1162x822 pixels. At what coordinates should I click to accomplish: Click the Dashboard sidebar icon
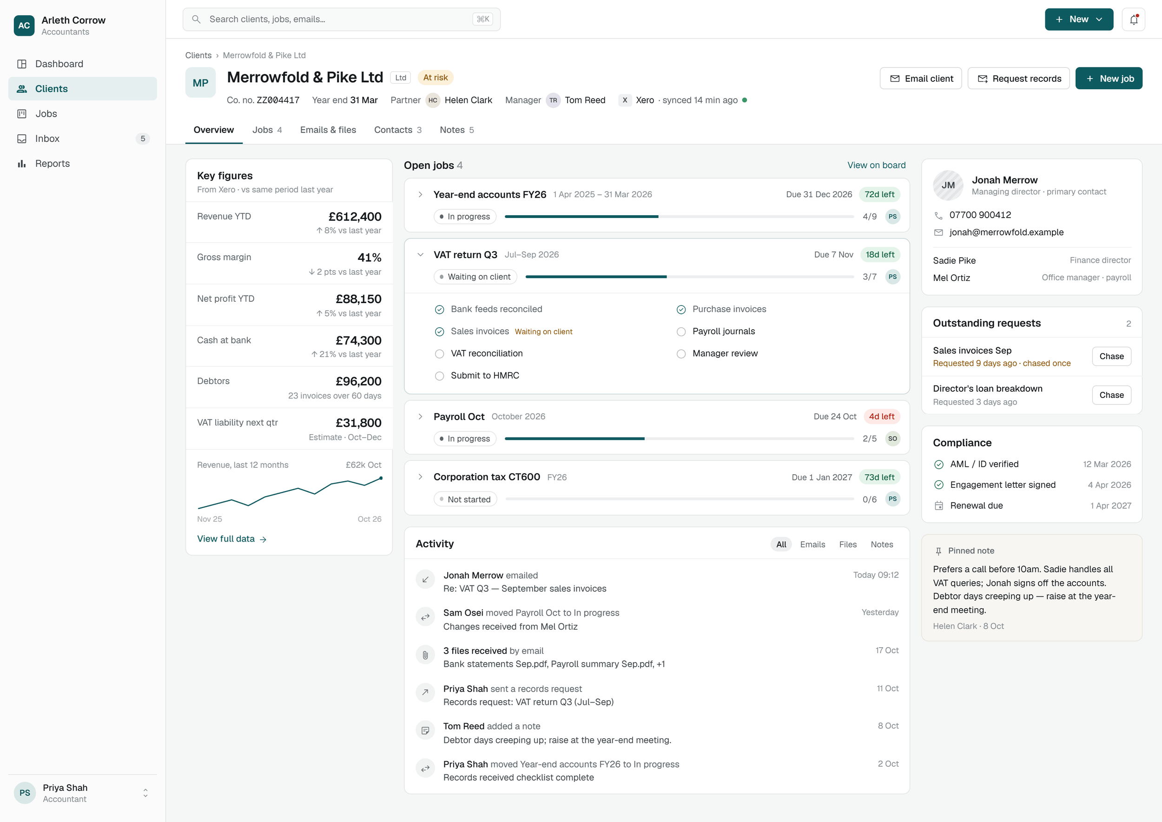tap(22, 64)
